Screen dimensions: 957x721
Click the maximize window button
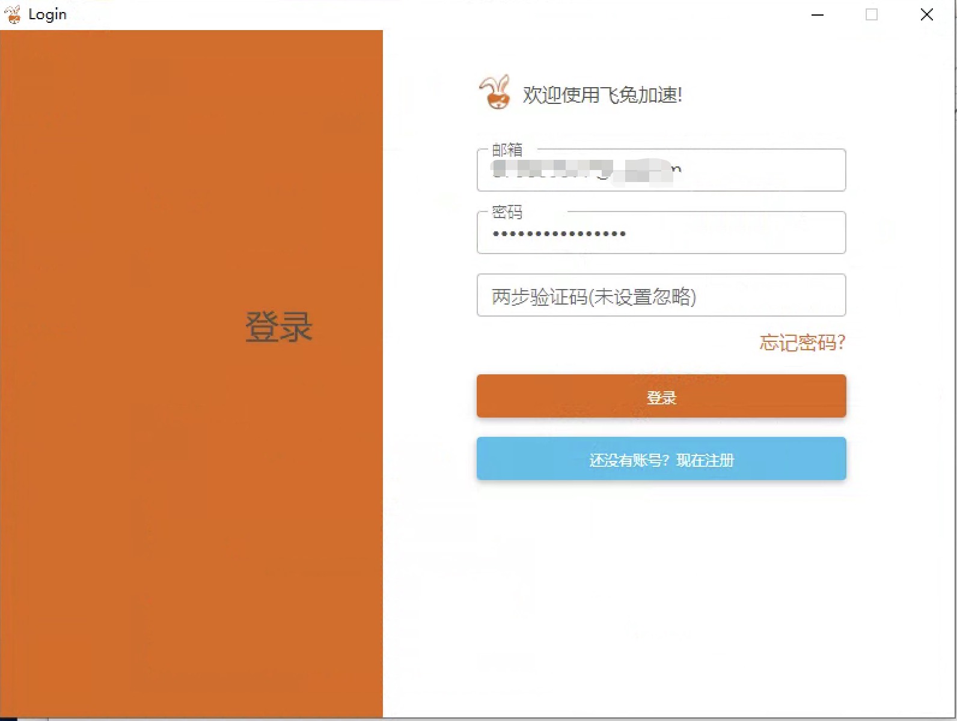pyautogui.click(x=871, y=14)
